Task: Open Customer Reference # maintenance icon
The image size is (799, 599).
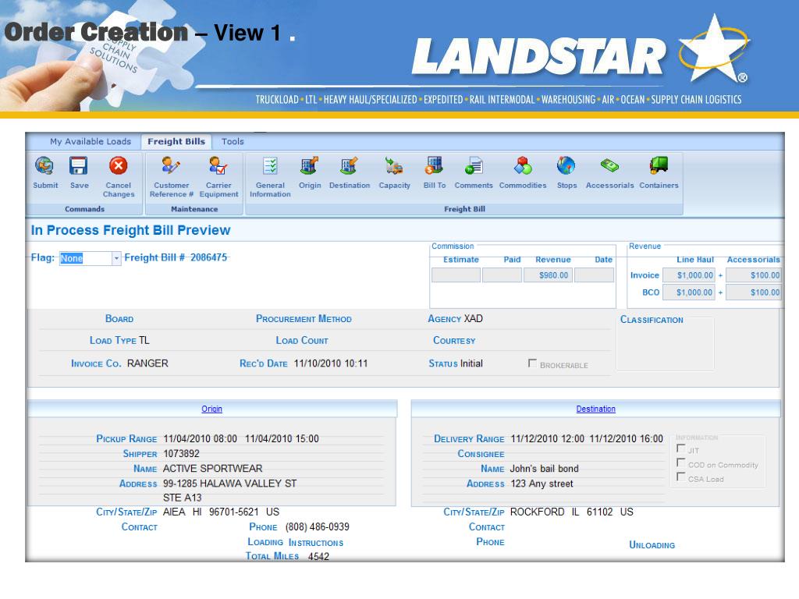Action: point(171,166)
